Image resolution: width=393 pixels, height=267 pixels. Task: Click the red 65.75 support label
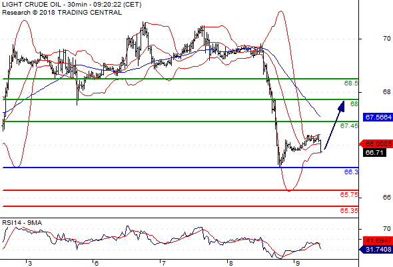pos(349,195)
